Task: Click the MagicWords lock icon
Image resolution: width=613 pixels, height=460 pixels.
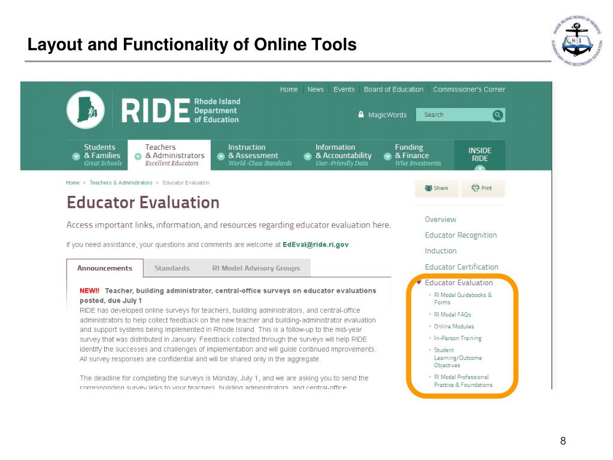Action: coord(361,114)
